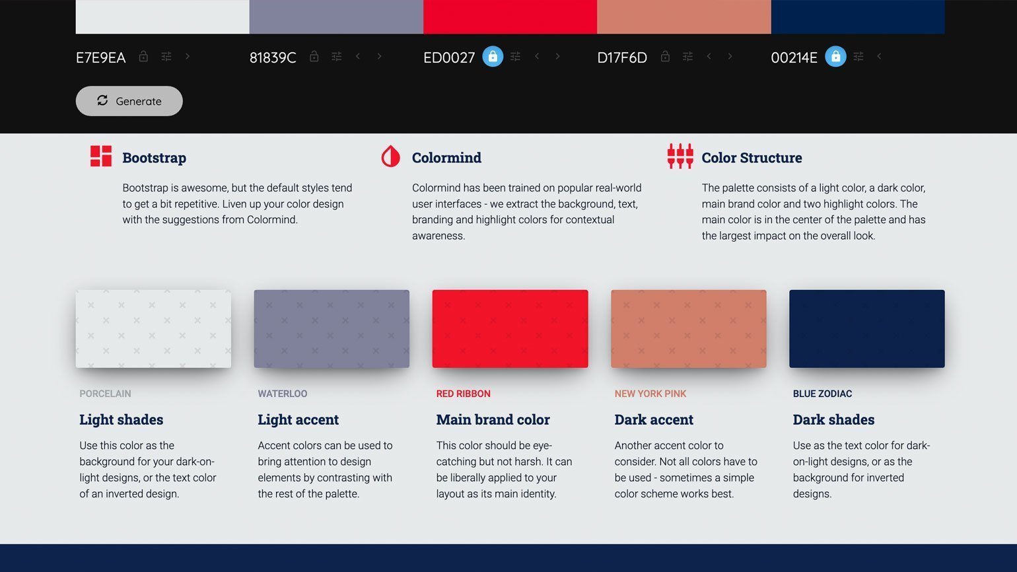Open adjust sliders for E7E9EA
Image resolution: width=1017 pixels, height=572 pixels.
pos(166,57)
